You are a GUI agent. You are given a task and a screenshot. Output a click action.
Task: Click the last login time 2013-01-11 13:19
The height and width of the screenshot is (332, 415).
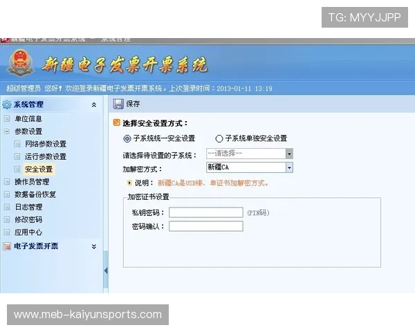tap(244, 89)
